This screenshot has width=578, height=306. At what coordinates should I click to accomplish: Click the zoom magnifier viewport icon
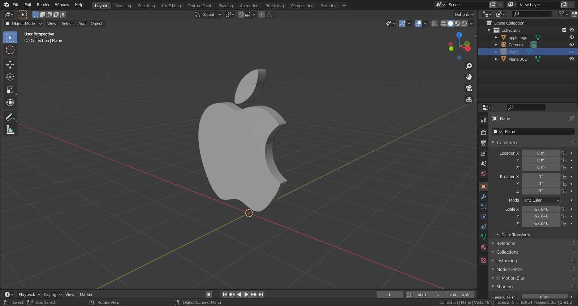tap(469, 66)
